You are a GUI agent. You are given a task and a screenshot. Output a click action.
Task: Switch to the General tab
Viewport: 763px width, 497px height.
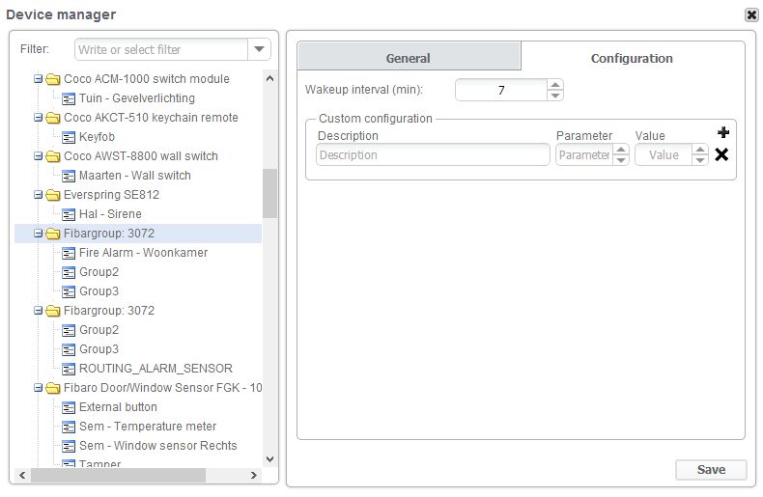(x=408, y=58)
